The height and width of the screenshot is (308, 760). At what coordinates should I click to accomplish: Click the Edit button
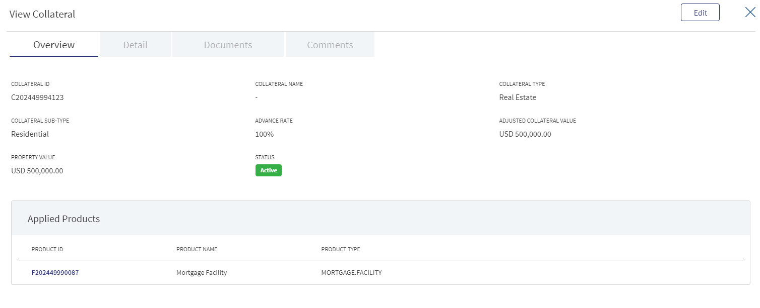pyautogui.click(x=700, y=13)
